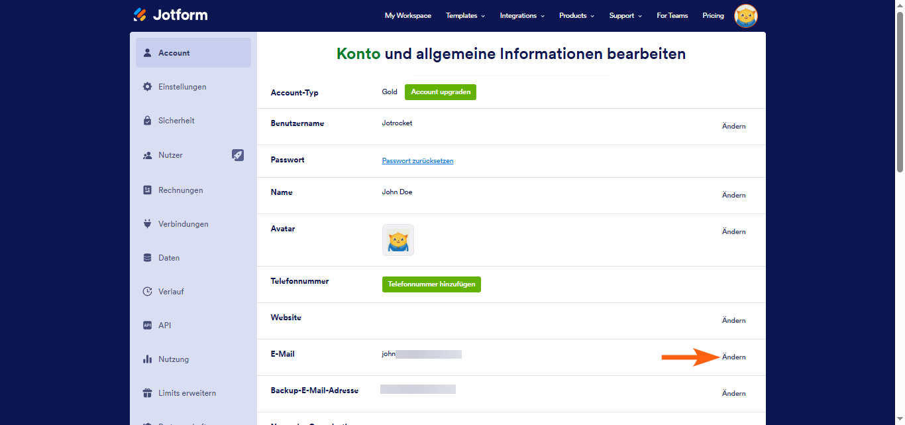Click Ändern in the Avatar row
This screenshot has width=905, height=425.
click(734, 231)
